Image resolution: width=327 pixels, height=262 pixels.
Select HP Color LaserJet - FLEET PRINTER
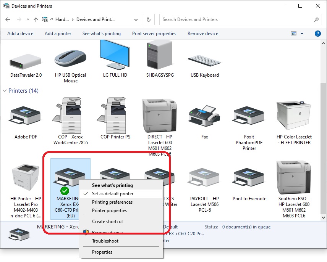pos(294,116)
